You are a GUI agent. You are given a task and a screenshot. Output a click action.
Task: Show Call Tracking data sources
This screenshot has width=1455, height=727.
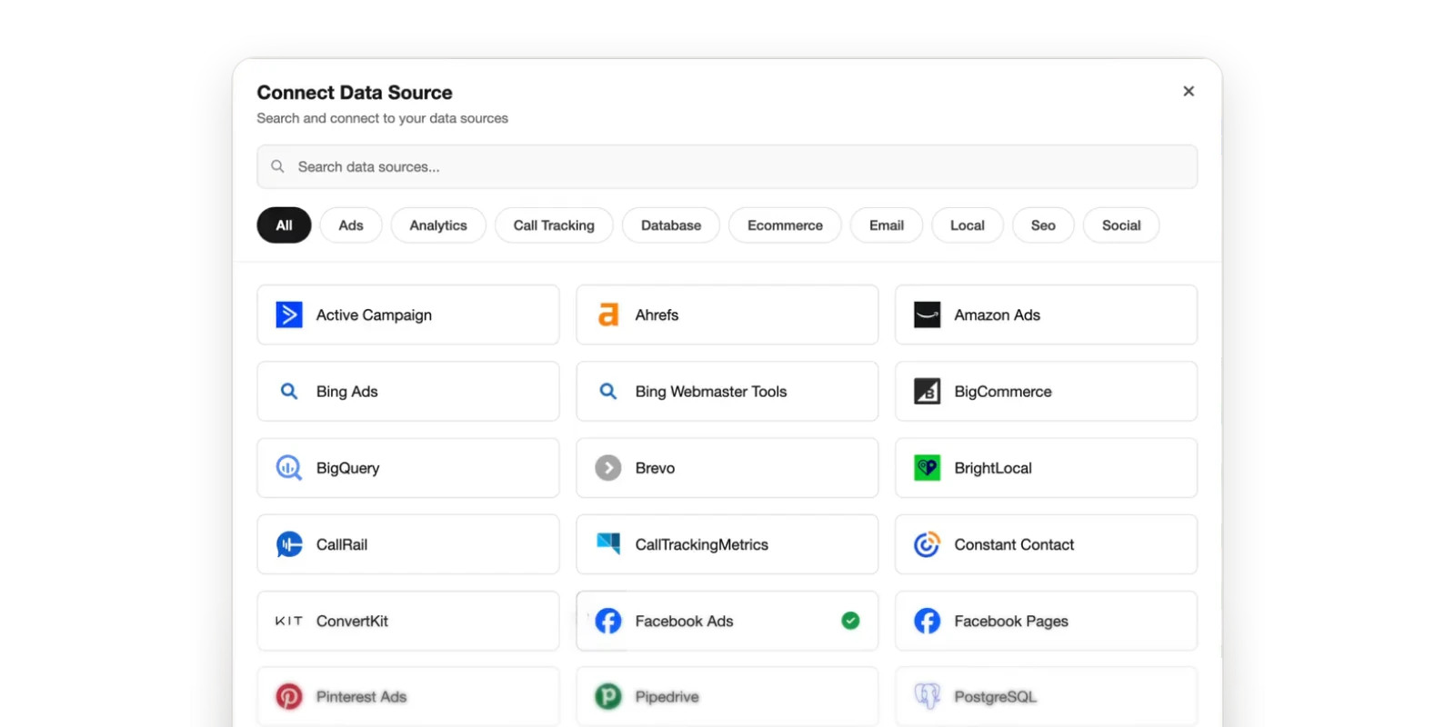click(554, 225)
